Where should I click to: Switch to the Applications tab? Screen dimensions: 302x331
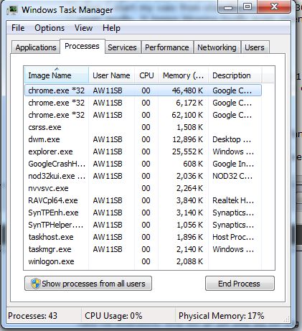[36, 47]
